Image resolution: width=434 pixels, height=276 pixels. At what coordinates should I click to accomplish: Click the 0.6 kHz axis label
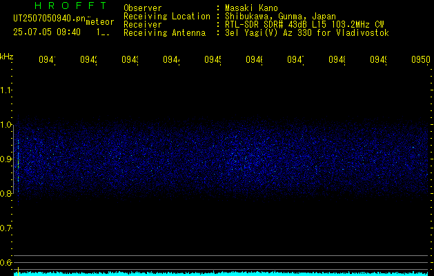6,262
